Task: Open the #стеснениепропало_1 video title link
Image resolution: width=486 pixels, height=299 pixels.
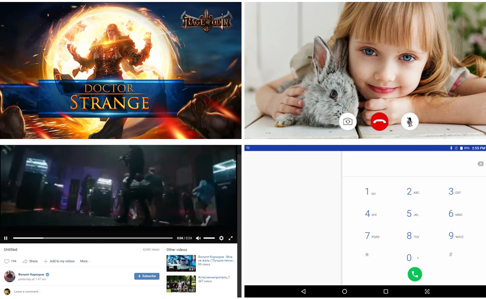Action: tap(214, 277)
